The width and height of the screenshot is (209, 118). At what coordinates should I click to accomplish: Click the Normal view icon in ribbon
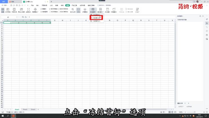[x=3, y=10]
